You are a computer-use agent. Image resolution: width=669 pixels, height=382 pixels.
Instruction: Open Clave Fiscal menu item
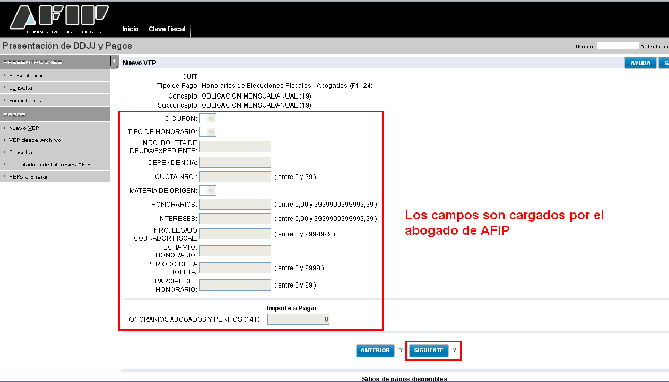tap(167, 29)
